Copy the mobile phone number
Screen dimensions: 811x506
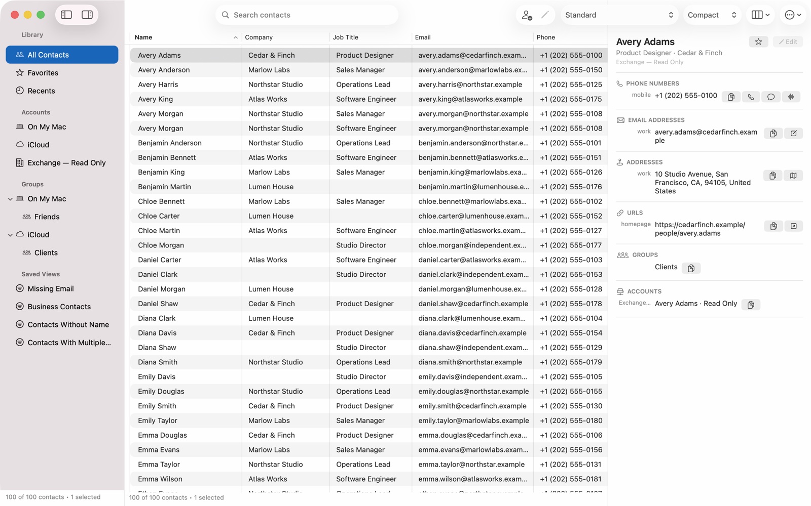point(731,97)
